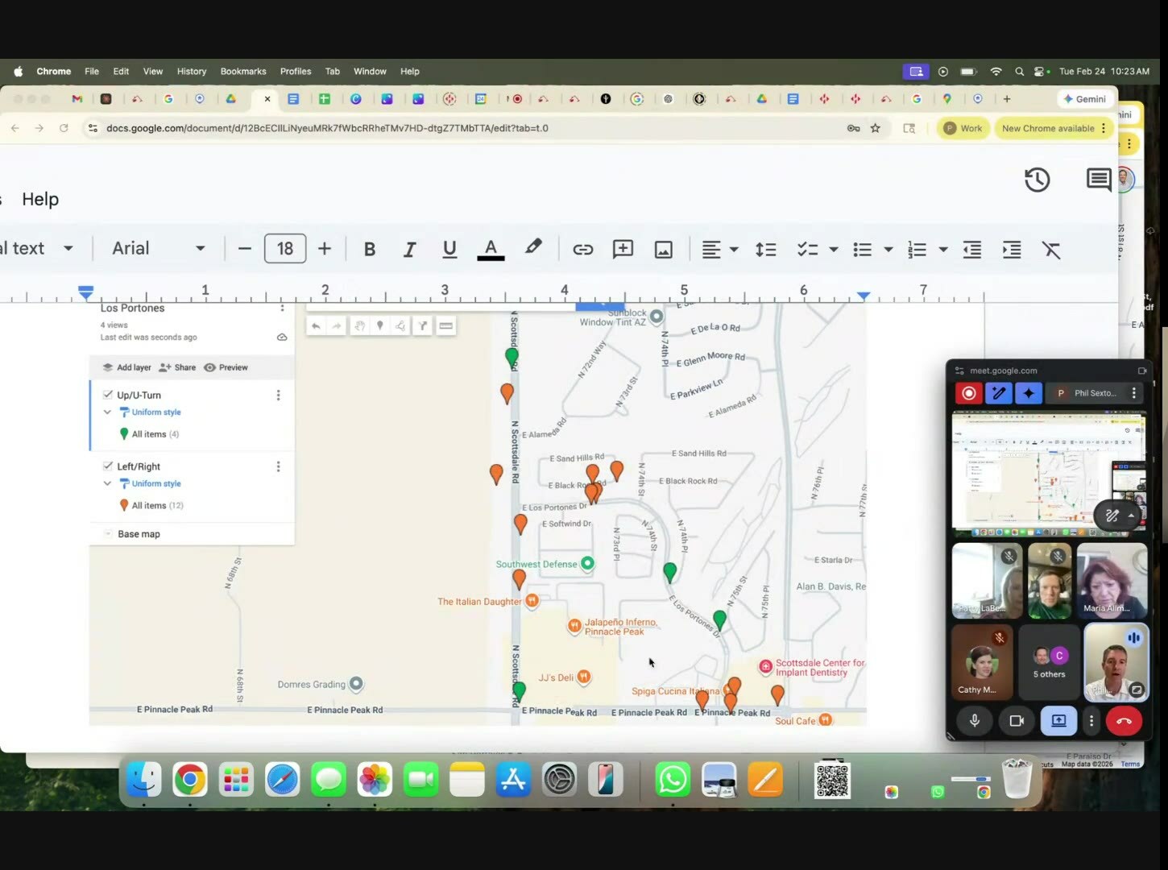The image size is (1168, 870).
Task: Clear formatting with the toolbar icon
Action: (1051, 250)
